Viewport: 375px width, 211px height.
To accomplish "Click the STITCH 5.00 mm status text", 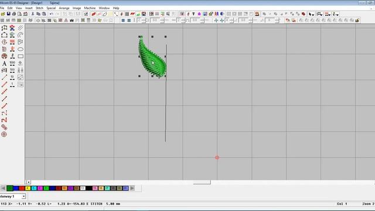I will (x=105, y=204).
